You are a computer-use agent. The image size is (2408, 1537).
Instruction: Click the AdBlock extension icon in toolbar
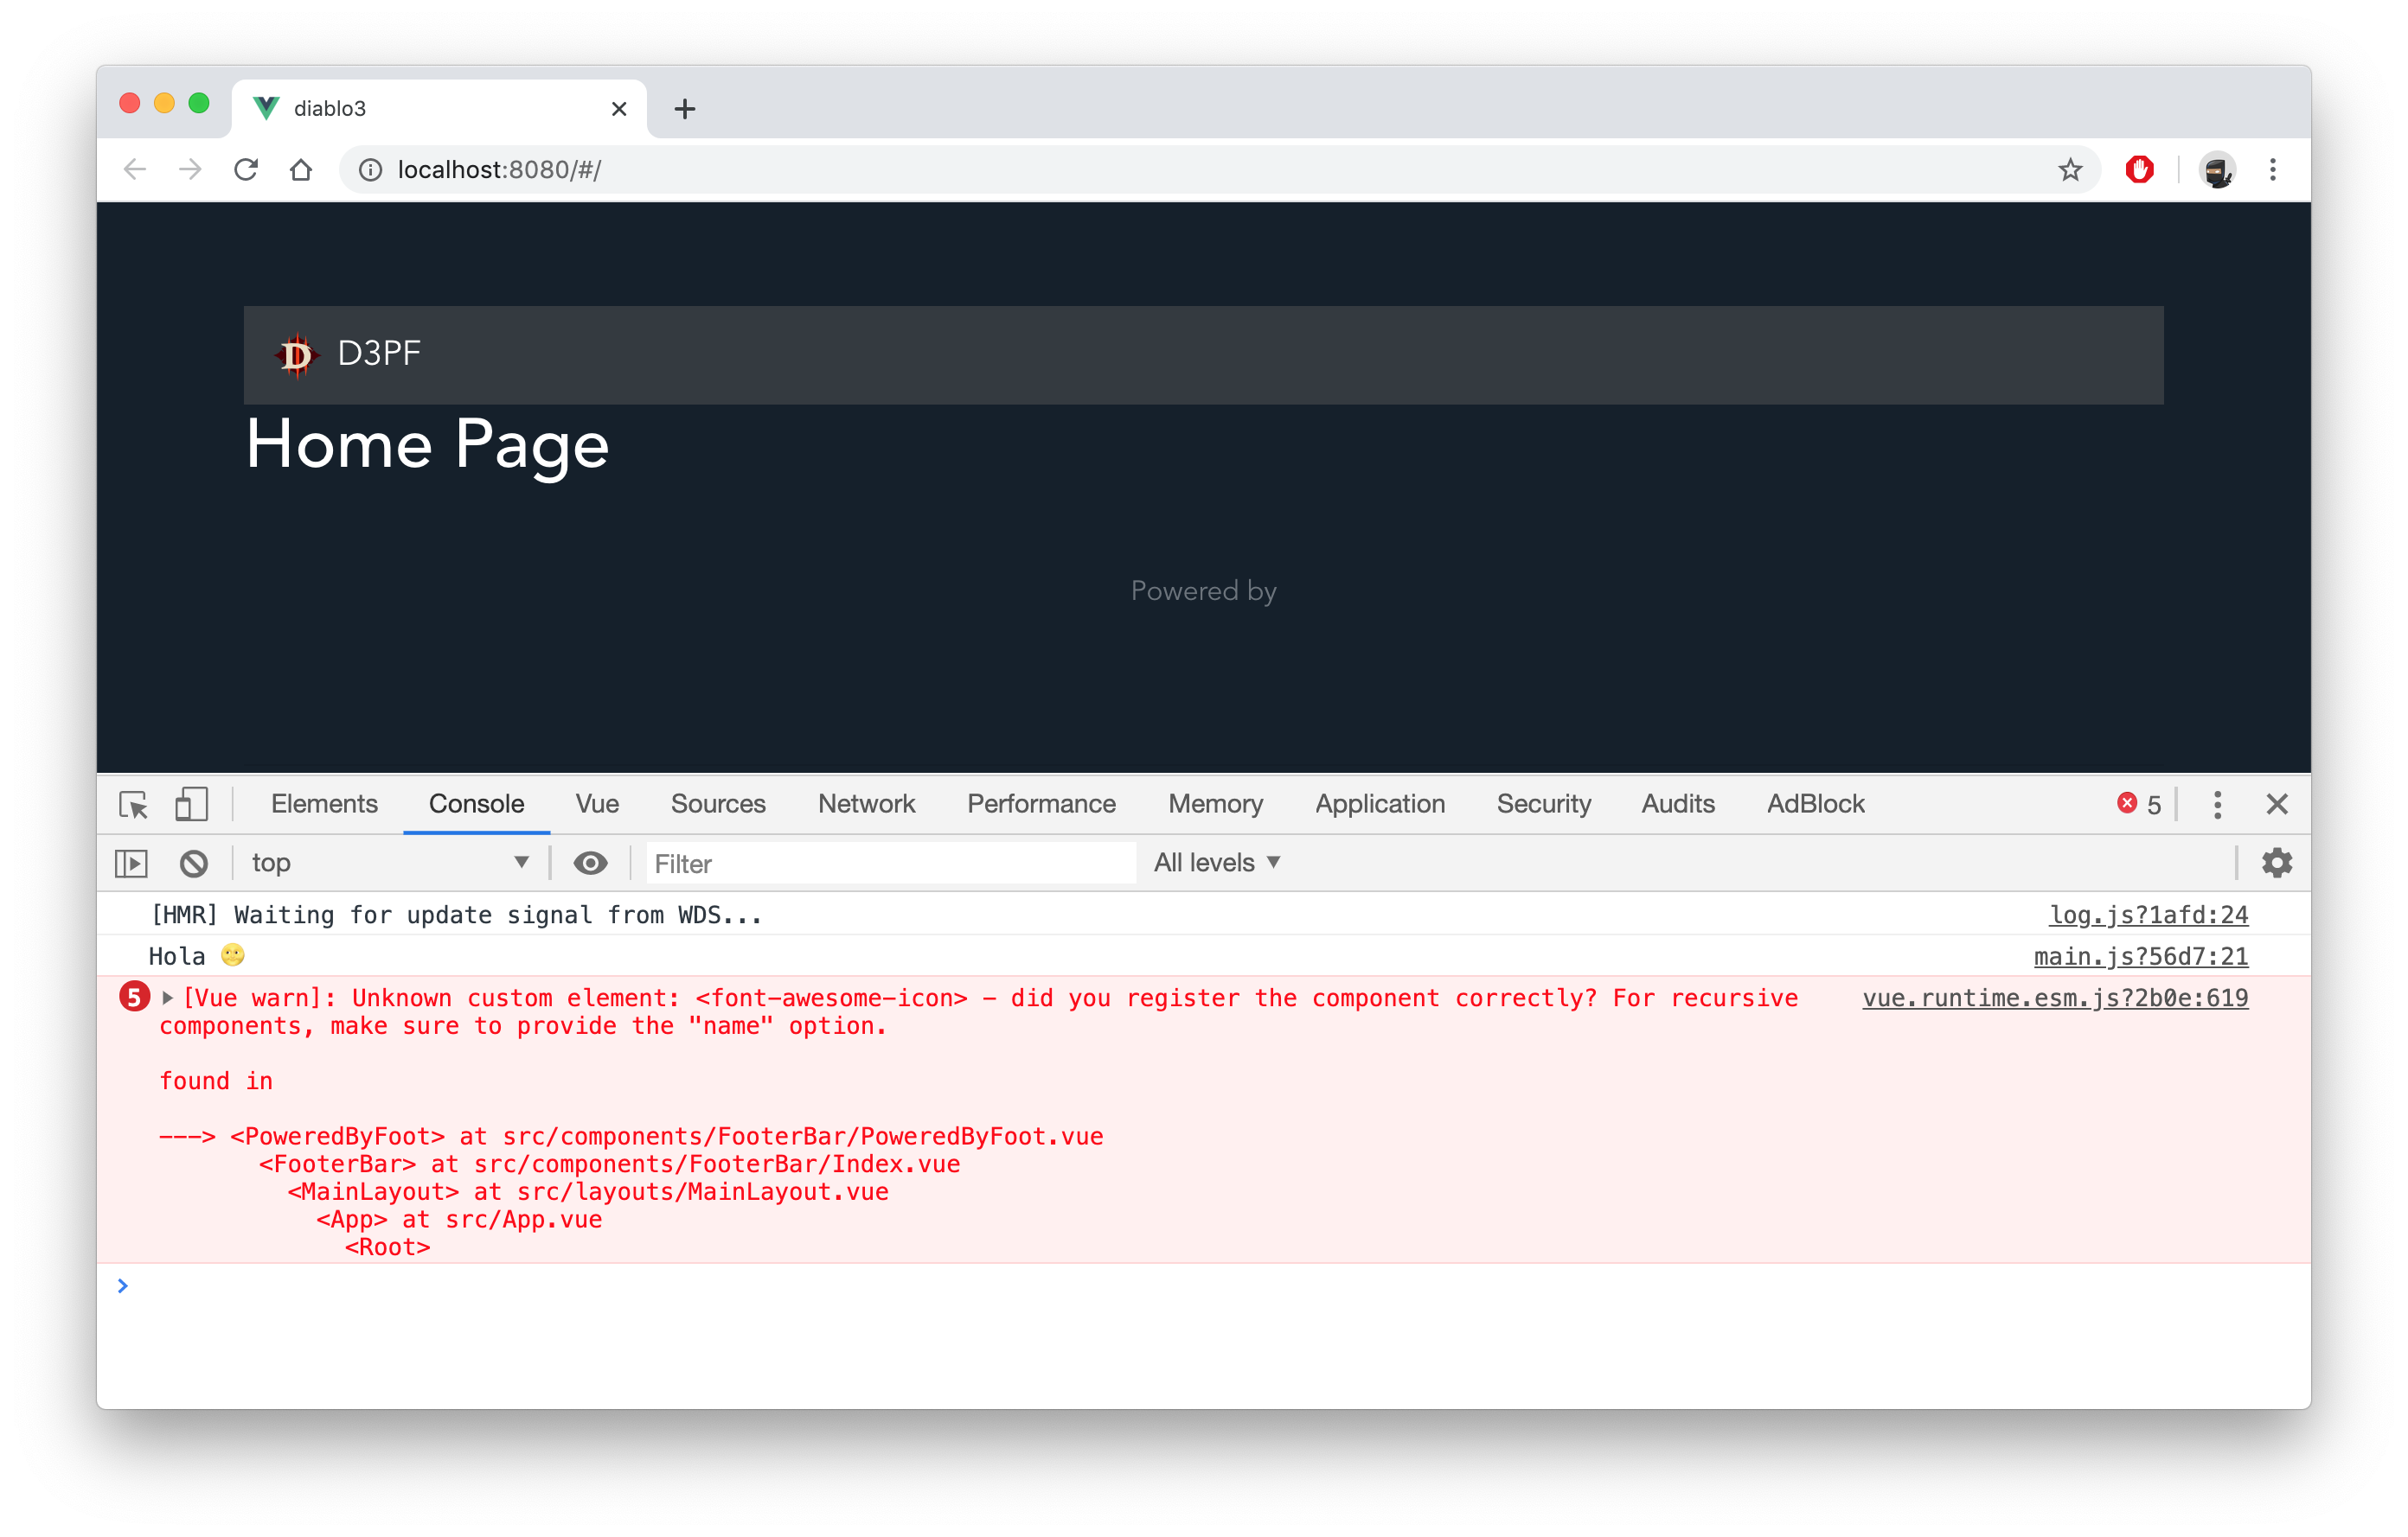[2139, 170]
